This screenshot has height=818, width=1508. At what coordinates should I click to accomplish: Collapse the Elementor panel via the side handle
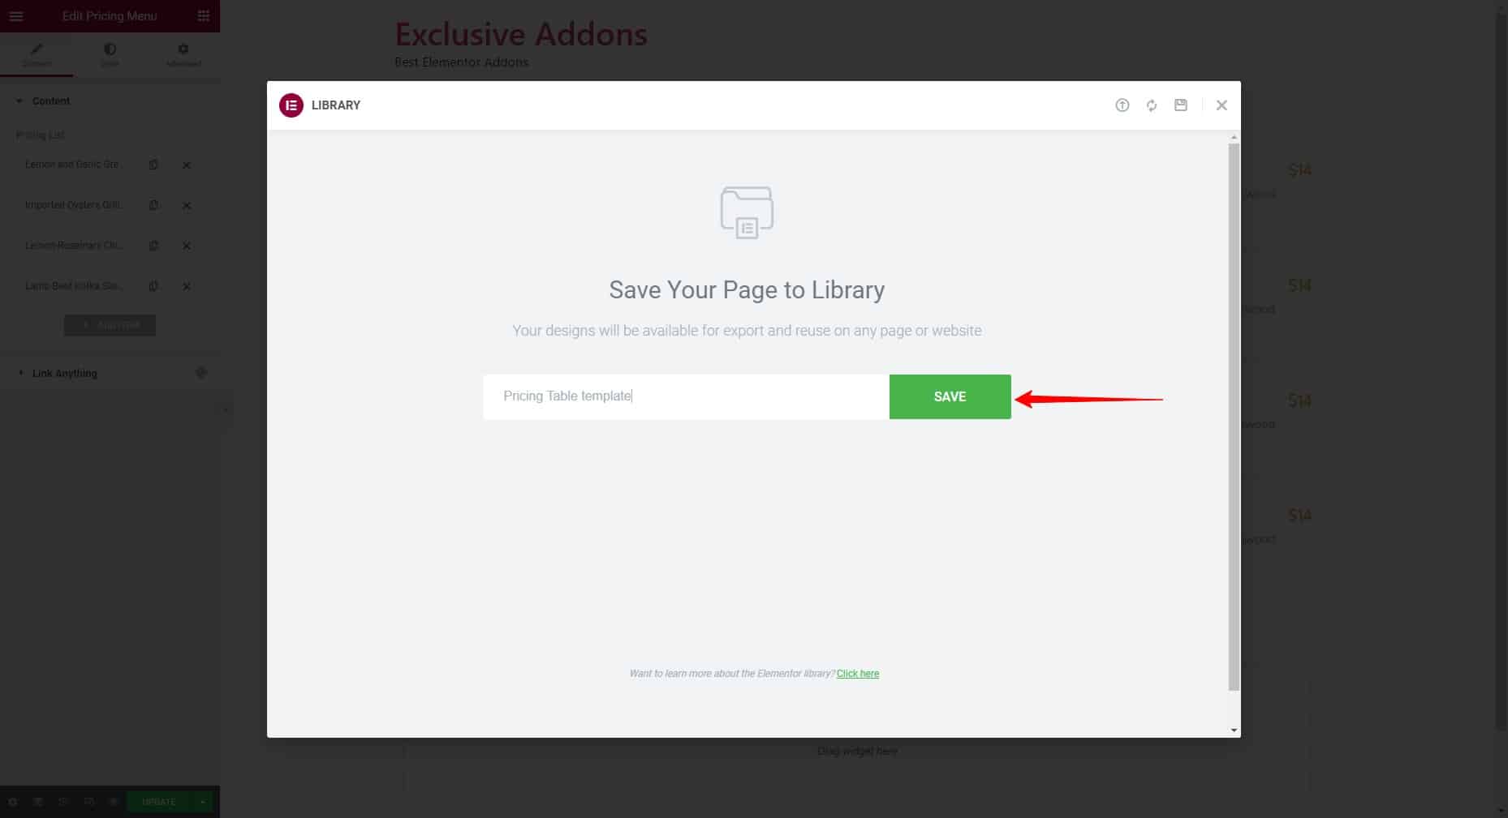click(225, 409)
